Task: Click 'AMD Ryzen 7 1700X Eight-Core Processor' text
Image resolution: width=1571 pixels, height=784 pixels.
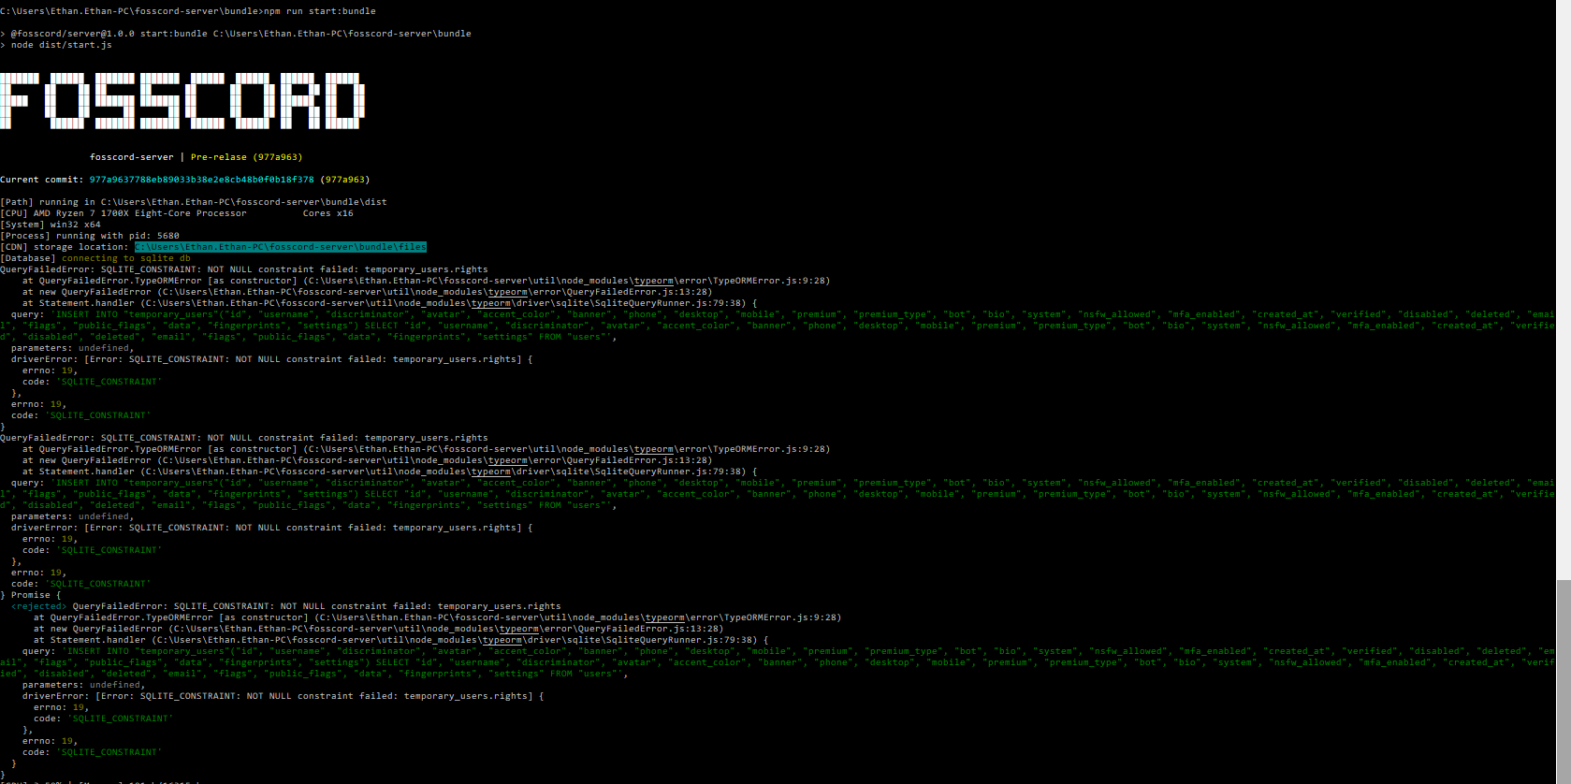Action: (x=140, y=213)
